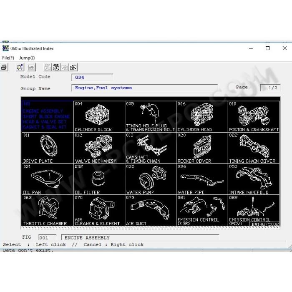Click the application icon in the title bar
292x292 pixels.
[5, 48]
